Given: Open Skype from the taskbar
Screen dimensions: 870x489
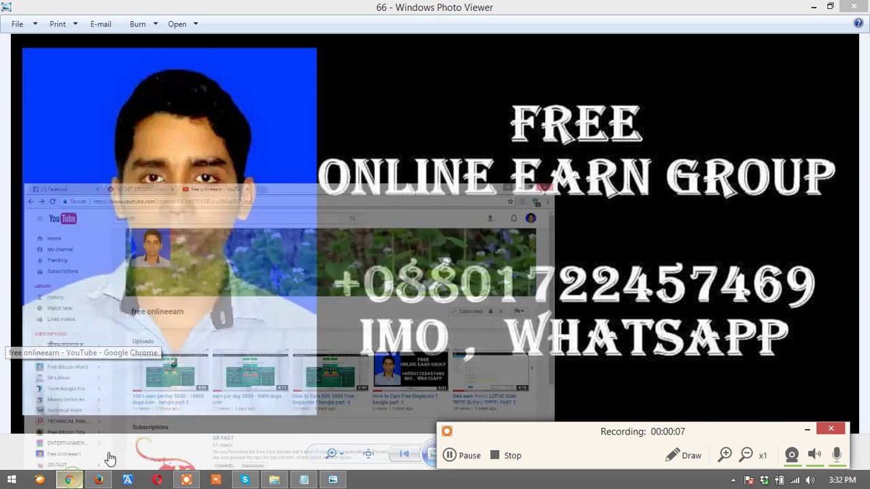Looking at the screenshot, I should [x=245, y=479].
